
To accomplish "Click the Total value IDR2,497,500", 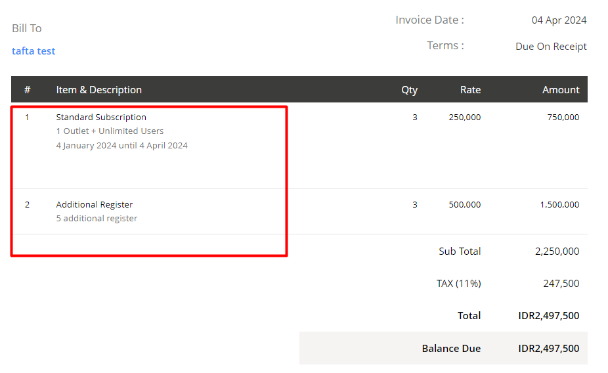I will (548, 316).
